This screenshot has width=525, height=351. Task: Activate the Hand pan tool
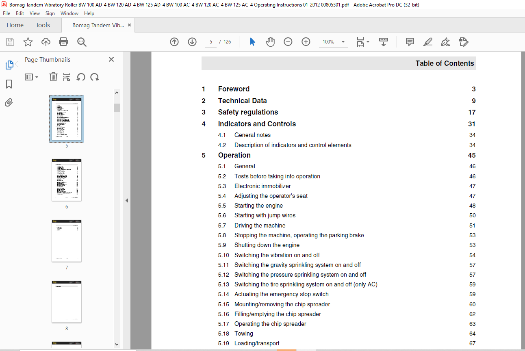click(x=270, y=42)
